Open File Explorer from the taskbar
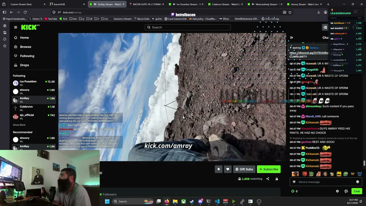 tap(175, 201)
